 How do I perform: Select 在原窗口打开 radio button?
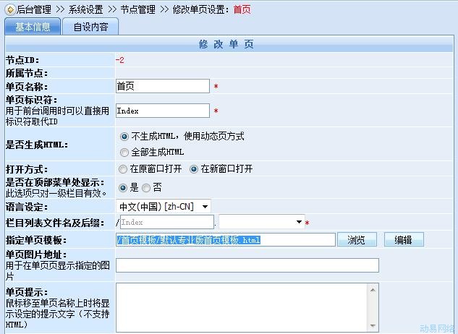click(123, 169)
